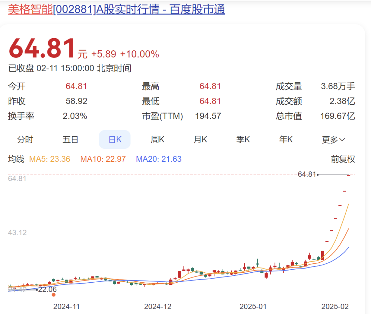The width and height of the screenshot is (371, 314).
Task: Switch to the 季K chart tab
Action: 243,139
